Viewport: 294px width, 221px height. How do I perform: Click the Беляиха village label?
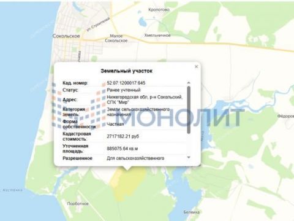[x=191, y=212]
